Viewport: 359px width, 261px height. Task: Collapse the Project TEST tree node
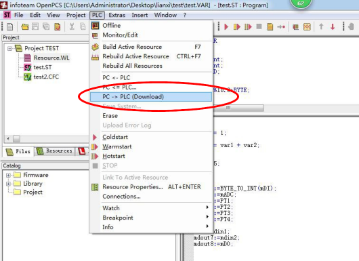[9, 49]
